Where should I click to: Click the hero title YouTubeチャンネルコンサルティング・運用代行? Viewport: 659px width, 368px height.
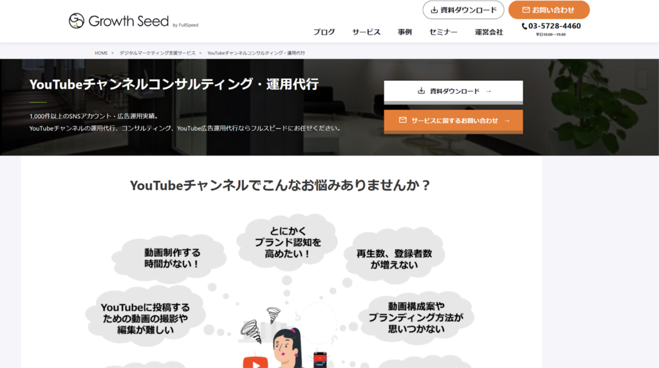tap(174, 84)
